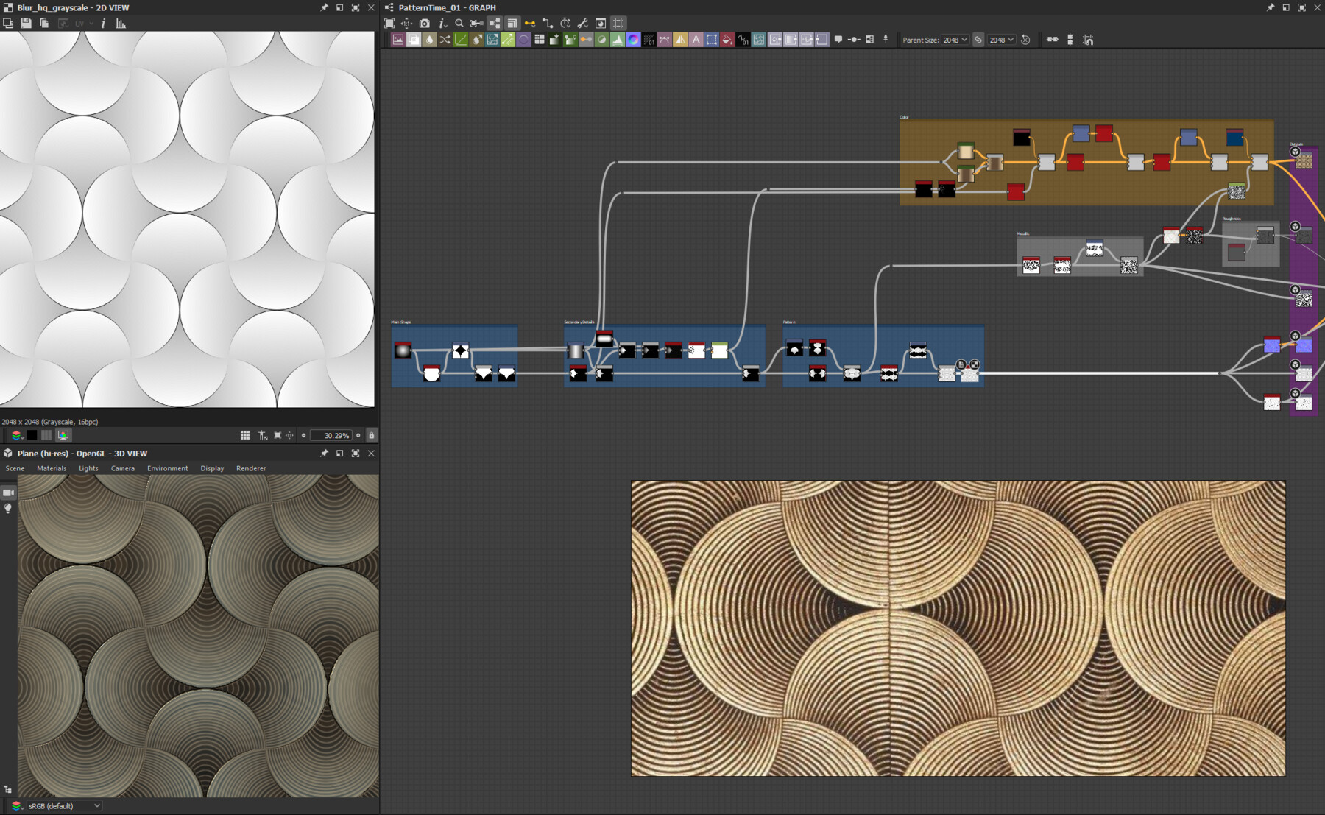
Task: Add the Normal color wheel node
Action: pos(633,40)
